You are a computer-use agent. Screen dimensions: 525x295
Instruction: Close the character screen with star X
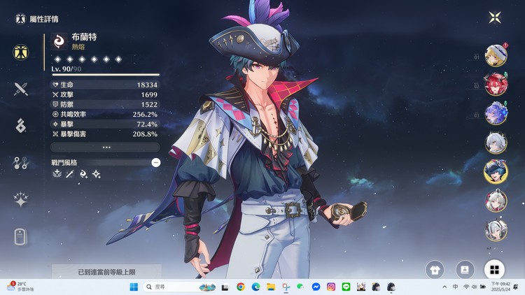pos(495,17)
